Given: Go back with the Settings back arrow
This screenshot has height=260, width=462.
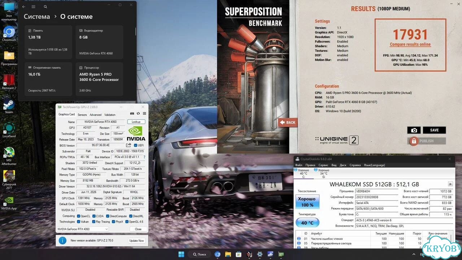Looking at the screenshot, I should pos(24,6).
